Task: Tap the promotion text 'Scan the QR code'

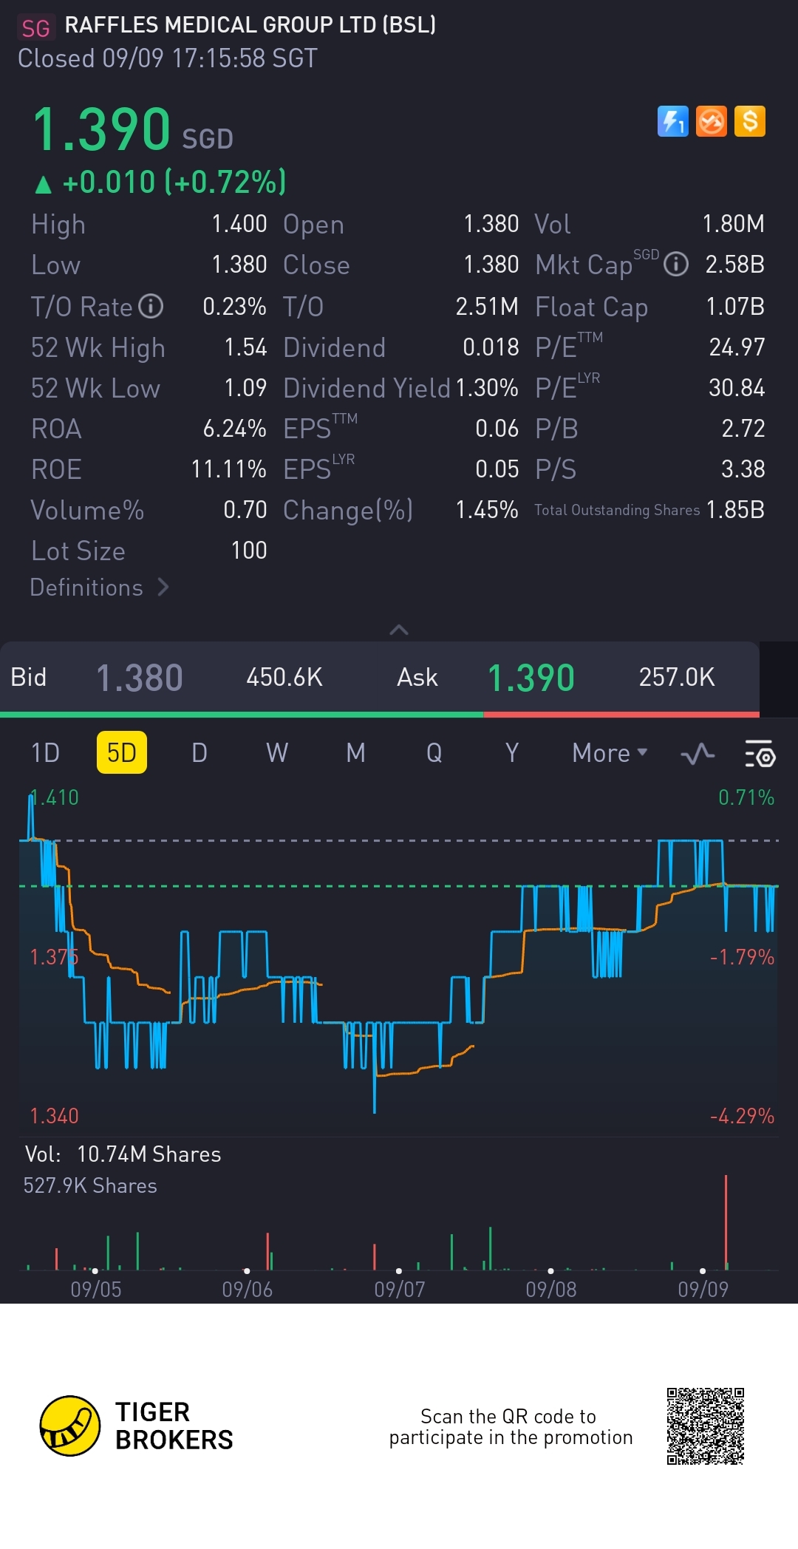Action: (508, 1417)
